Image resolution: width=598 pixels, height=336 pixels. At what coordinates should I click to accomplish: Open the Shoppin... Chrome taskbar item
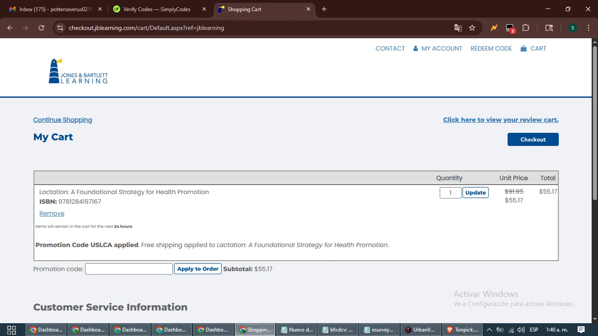[255, 330]
